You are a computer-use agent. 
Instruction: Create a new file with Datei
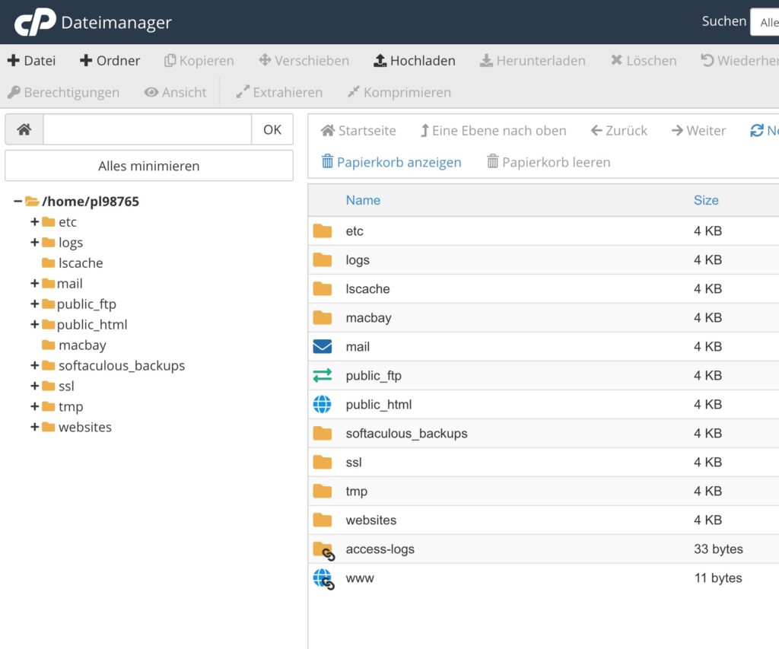(x=31, y=61)
